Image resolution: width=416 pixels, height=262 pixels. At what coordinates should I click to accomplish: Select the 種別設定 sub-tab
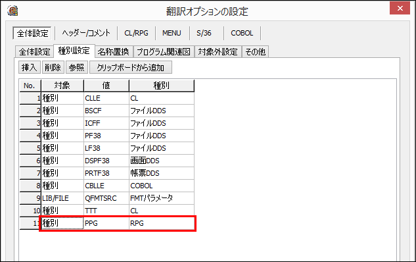74,51
